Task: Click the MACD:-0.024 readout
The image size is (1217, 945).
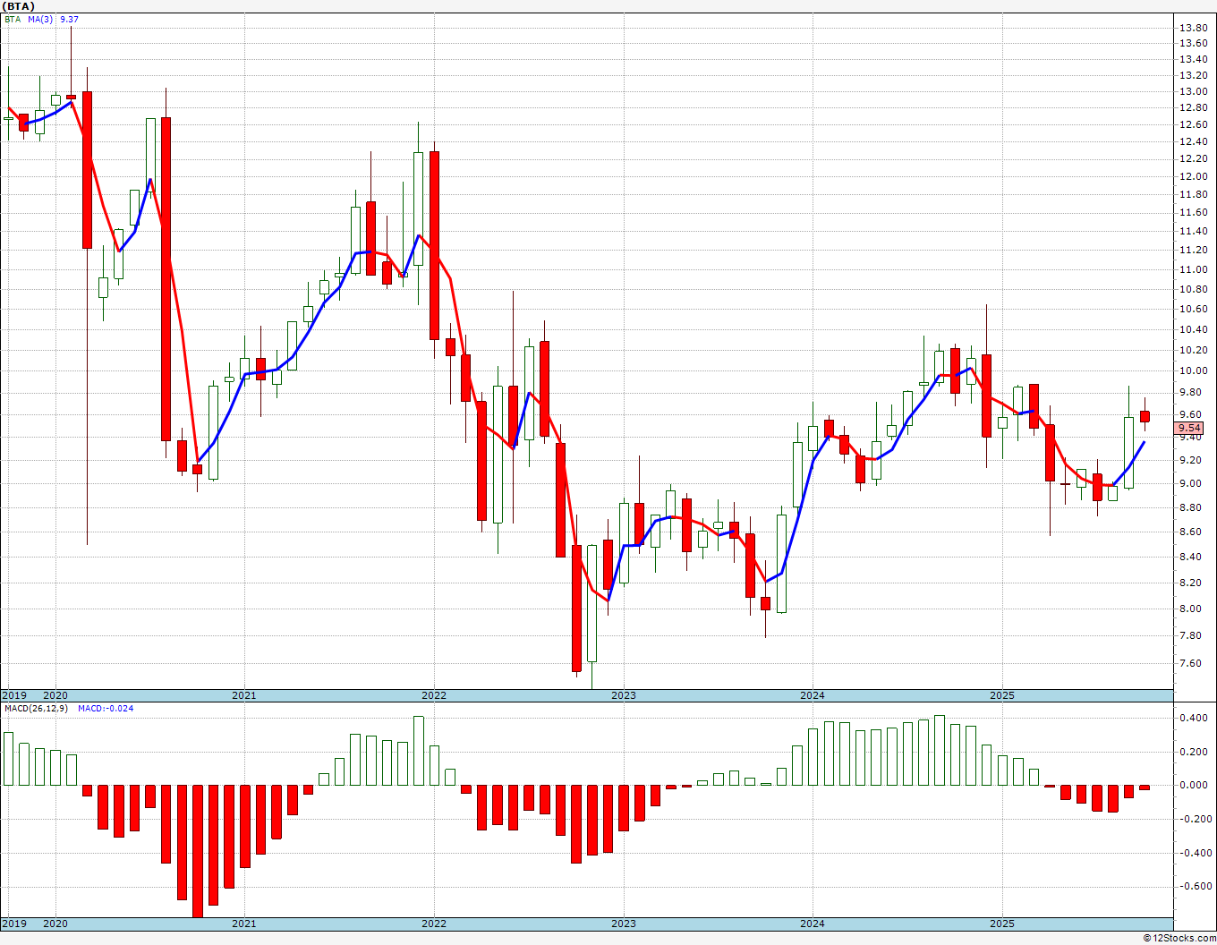Action: click(106, 709)
